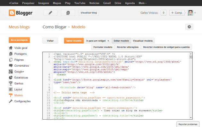The width and height of the screenshot is (202, 127).
Task: Open Agenda in Google bar
Action: coord(130,3)
